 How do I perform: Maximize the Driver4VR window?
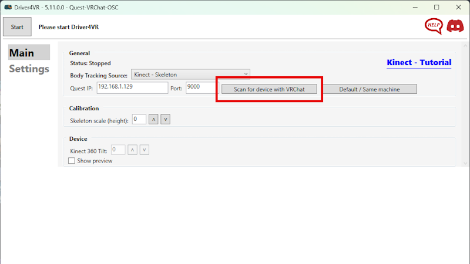coord(436,8)
